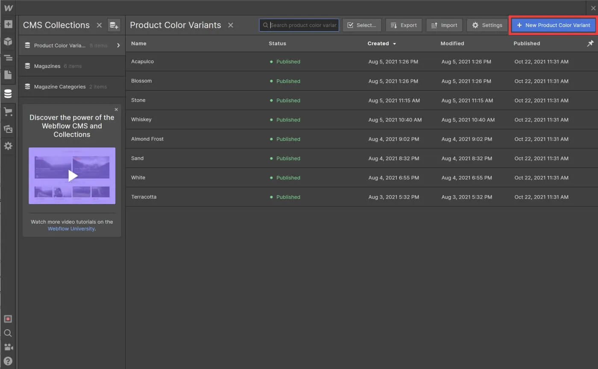
Task: Expand the Product Color Variants chevron
Action: (118, 45)
